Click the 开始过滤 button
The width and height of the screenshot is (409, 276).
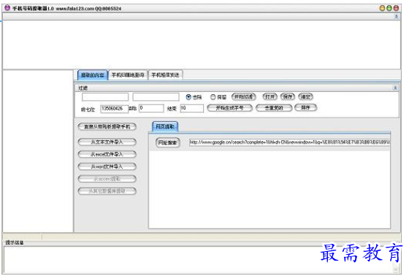244,97
